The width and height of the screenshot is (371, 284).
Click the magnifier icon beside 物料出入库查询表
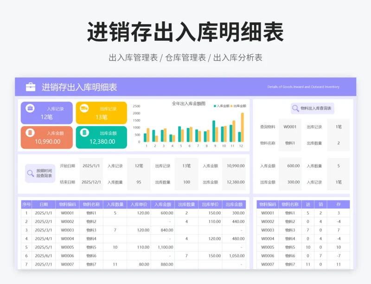pos(295,108)
